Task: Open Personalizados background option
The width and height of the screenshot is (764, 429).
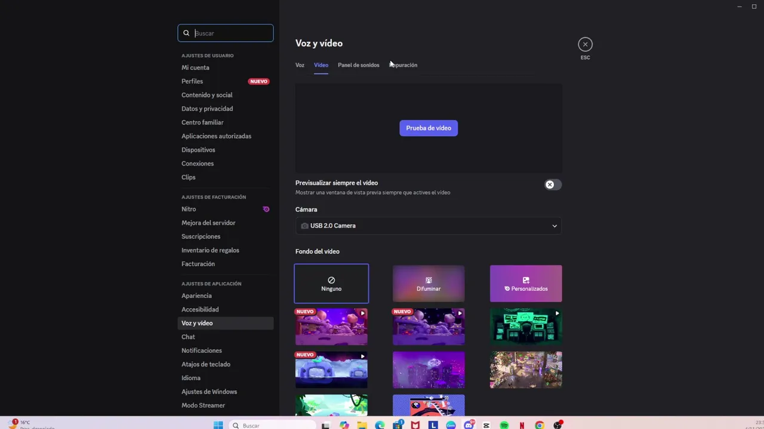Action: click(526, 284)
